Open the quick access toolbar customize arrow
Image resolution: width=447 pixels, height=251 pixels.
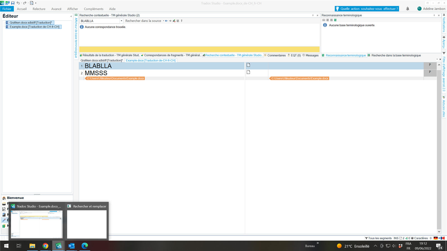tap(36, 3)
